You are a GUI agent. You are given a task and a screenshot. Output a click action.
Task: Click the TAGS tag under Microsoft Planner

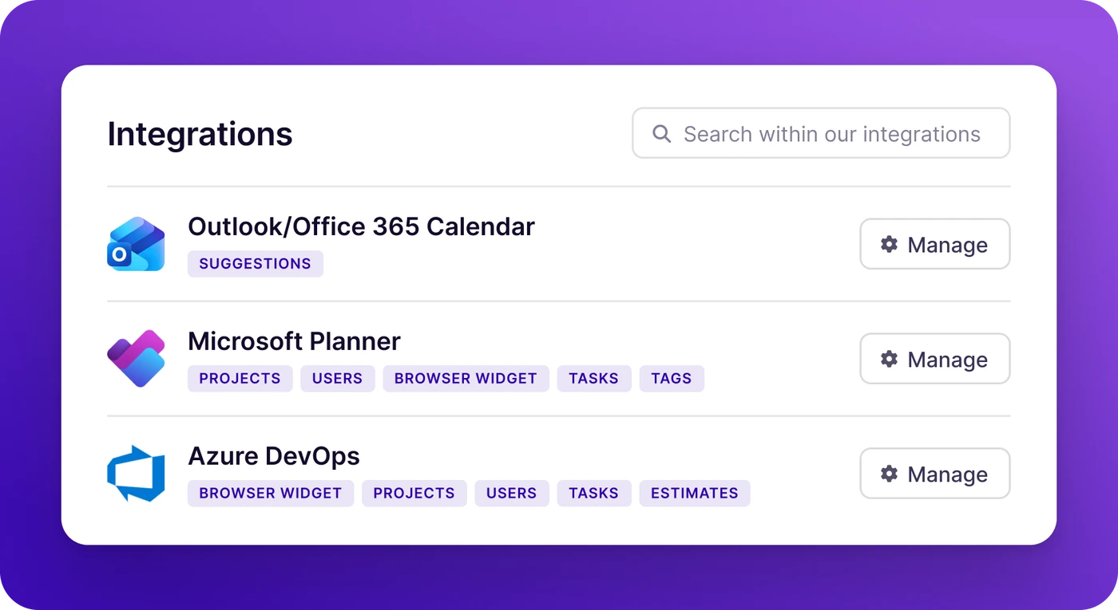click(672, 379)
